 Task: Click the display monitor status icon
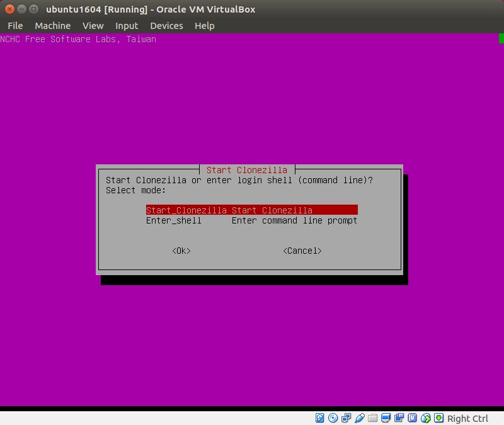(386, 418)
